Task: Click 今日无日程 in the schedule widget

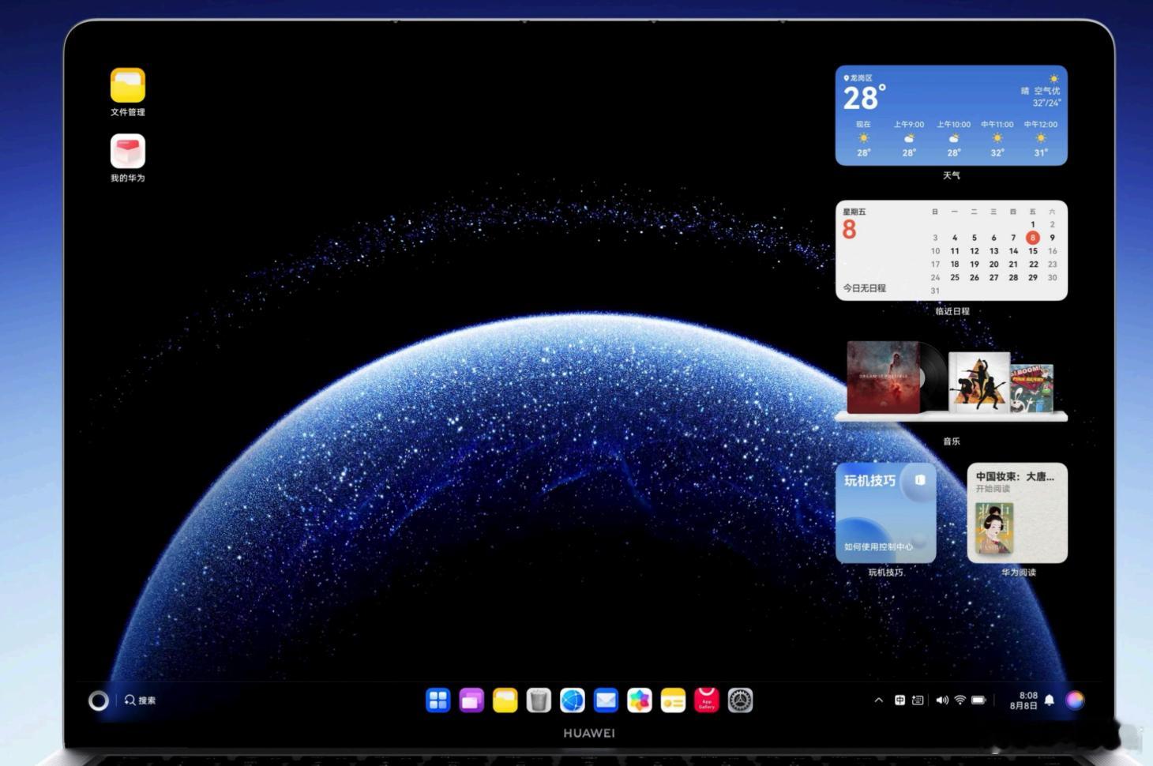Action: tap(864, 288)
